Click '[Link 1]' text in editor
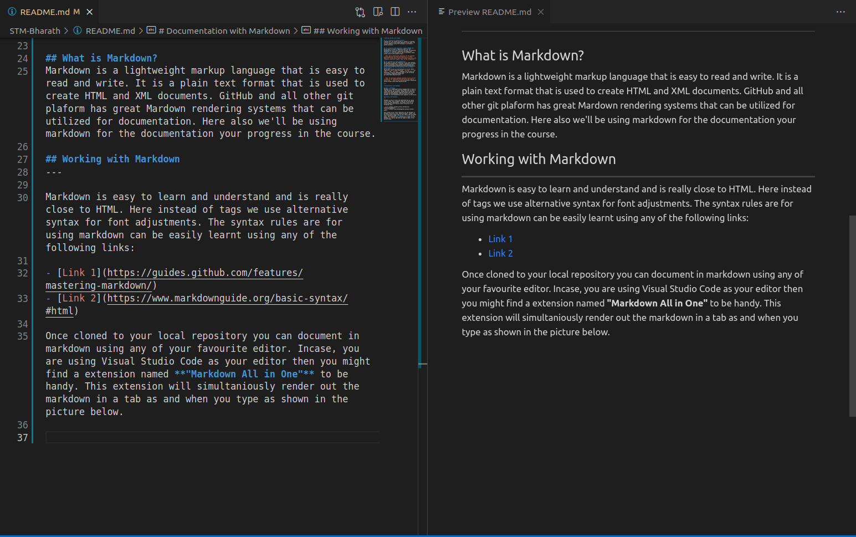856x537 pixels. click(79, 273)
